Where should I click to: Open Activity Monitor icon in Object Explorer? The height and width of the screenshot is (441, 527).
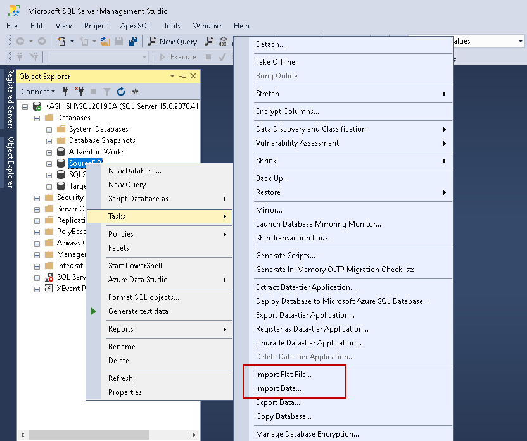(x=135, y=91)
